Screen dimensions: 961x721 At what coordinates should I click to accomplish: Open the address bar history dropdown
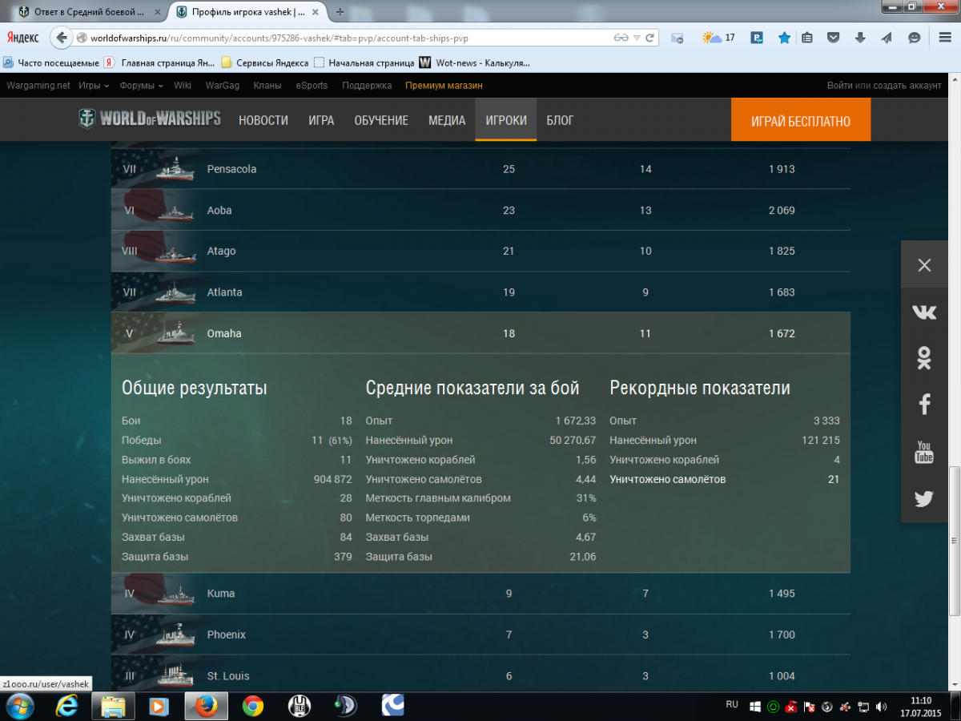(x=637, y=38)
